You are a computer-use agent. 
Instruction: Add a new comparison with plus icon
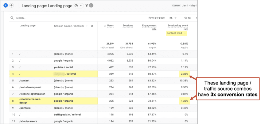(11, 6)
